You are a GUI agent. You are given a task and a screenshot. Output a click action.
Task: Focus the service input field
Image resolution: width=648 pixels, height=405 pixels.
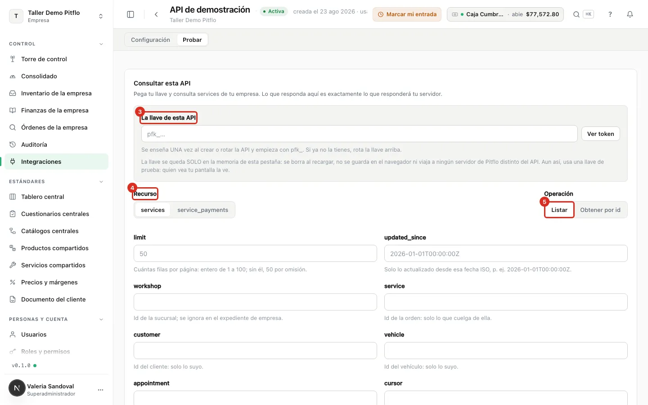coord(506,302)
